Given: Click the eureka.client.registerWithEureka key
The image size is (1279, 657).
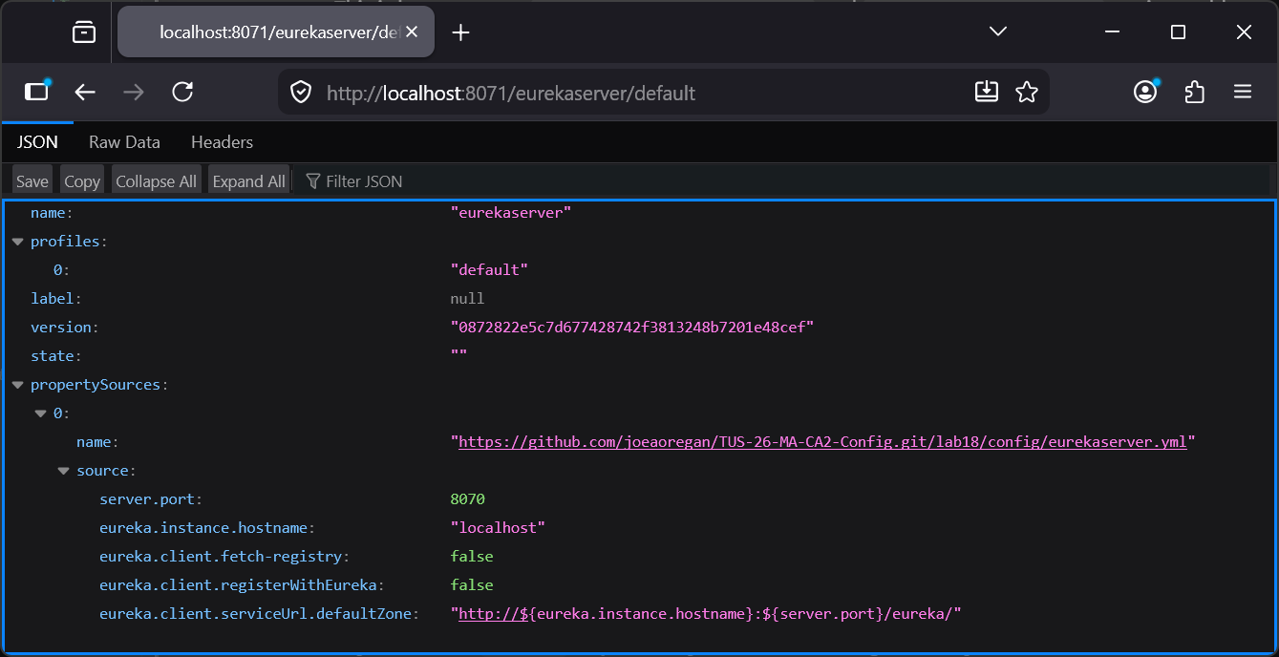Looking at the screenshot, I should 242,585.
